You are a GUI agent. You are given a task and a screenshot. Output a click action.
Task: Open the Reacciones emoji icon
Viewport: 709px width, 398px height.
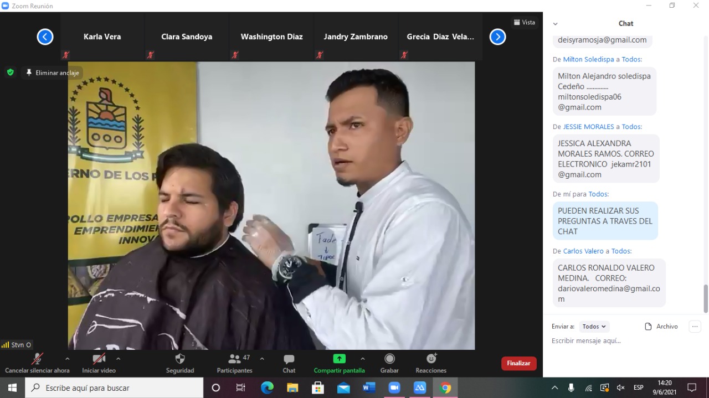(431, 359)
